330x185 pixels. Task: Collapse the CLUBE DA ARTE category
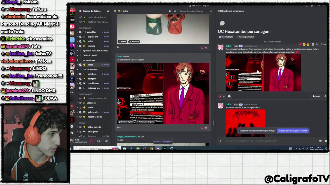(87, 94)
